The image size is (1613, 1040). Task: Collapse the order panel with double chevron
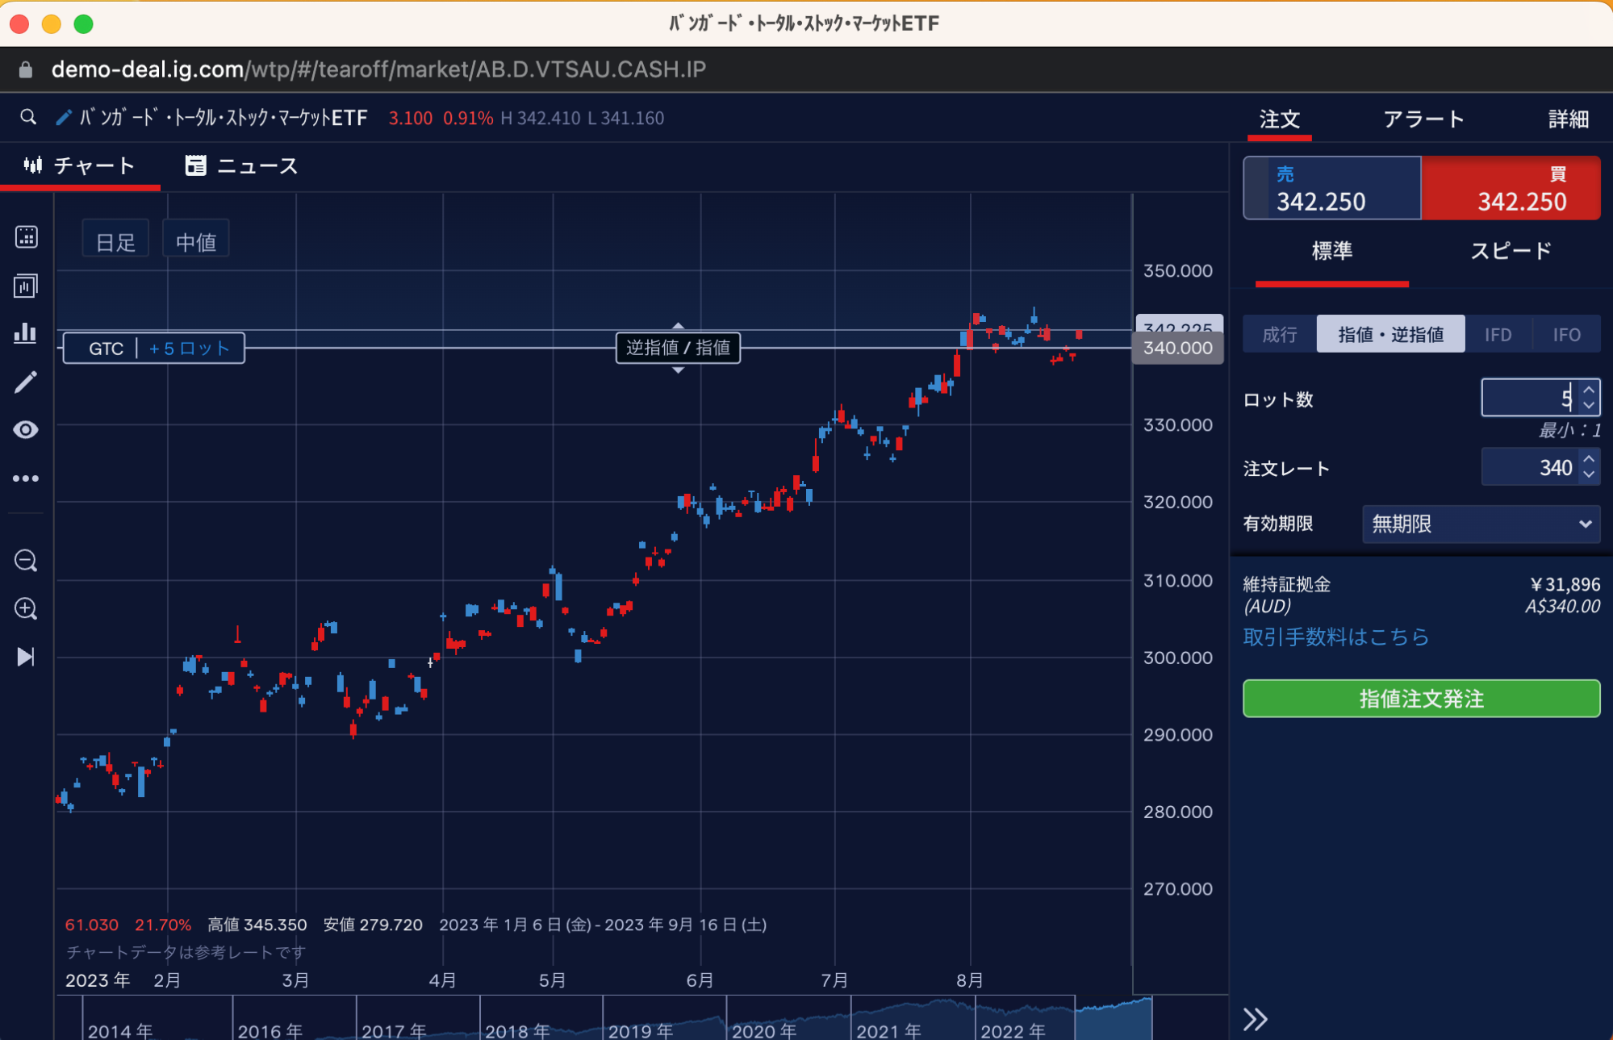1255,1019
